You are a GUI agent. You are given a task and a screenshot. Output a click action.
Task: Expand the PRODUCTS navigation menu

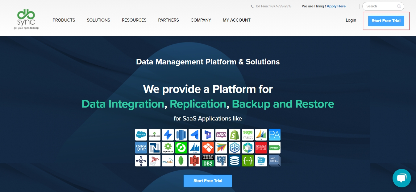click(64, 20)
